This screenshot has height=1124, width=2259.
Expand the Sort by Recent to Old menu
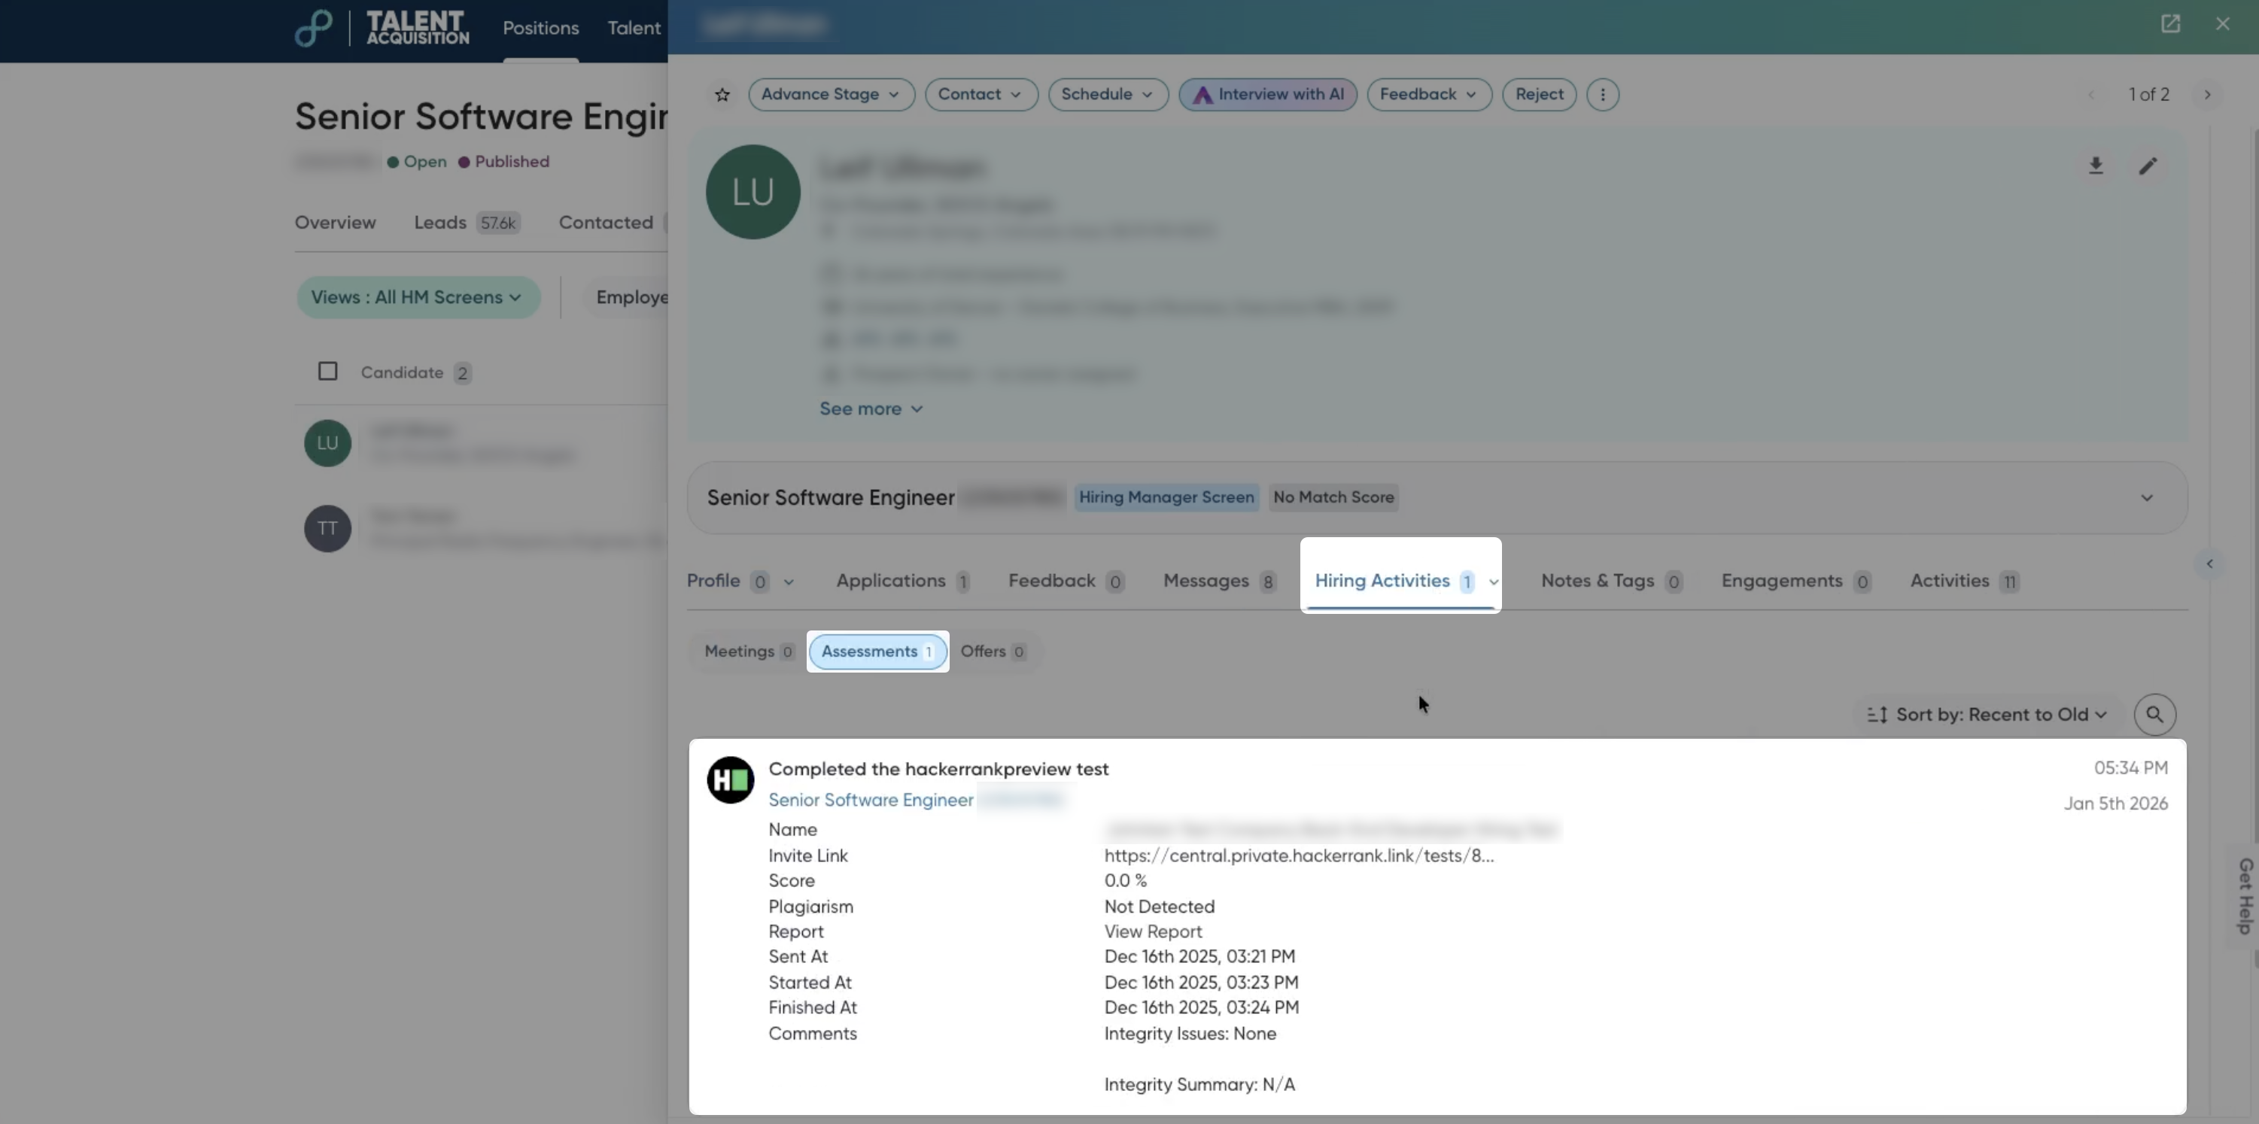tap(1987, 715)
